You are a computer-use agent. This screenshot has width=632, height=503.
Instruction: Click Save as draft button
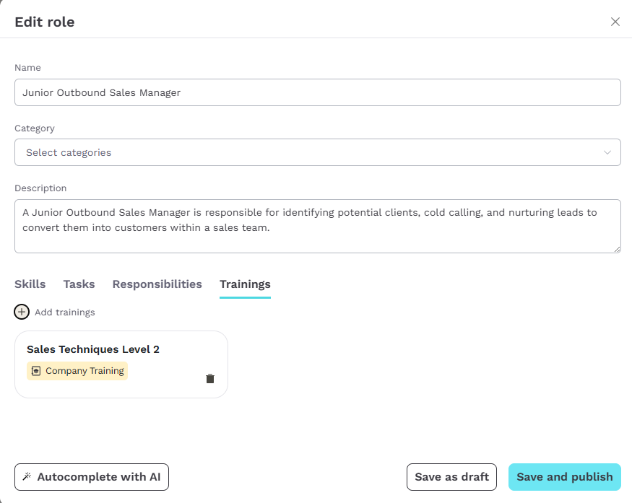(451, 477)
